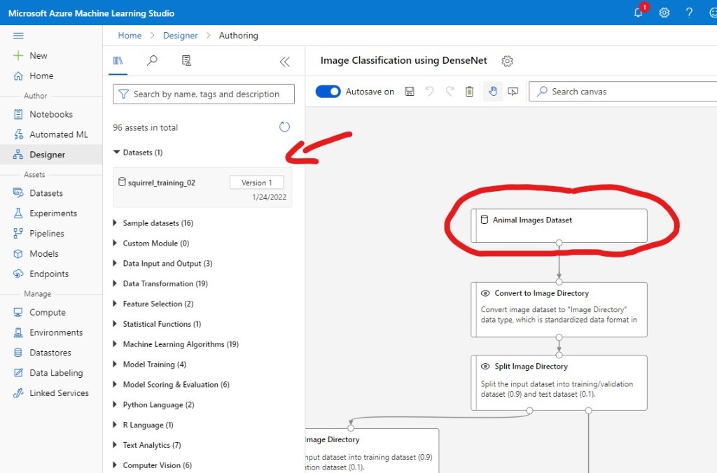Viewport: 717px width, 473px height.
Task: Click the delete trash icon in toolbar
Action: 470,92
